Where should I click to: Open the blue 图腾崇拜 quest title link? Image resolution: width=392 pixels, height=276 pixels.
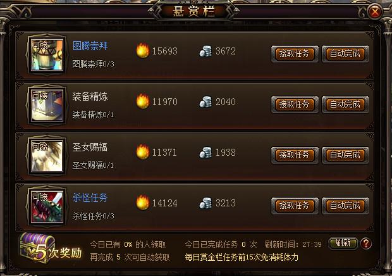pyautogui.click(x=90, y=46)
